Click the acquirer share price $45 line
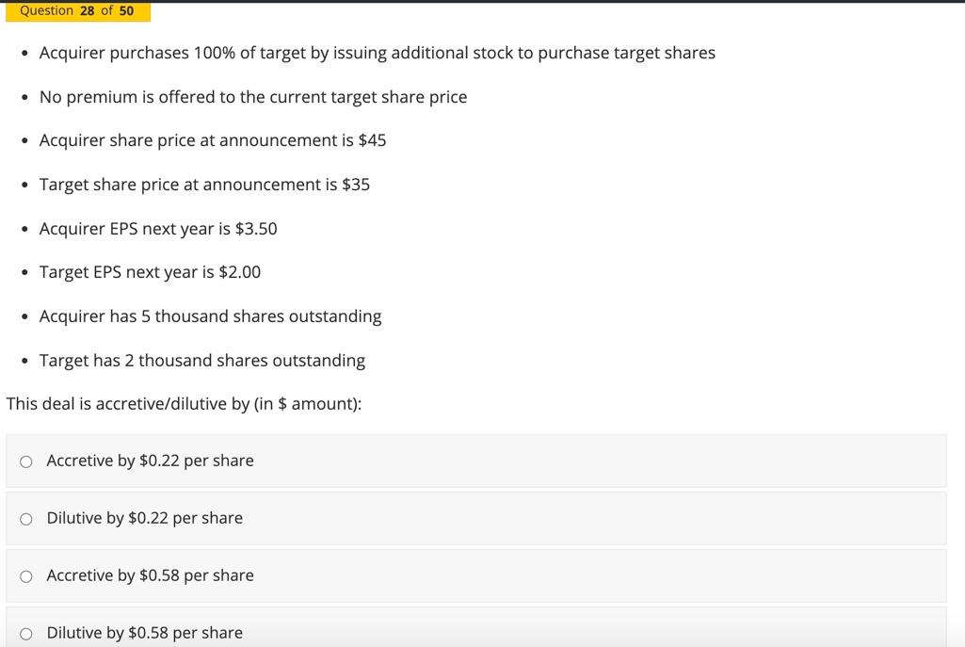The image size is (965, 647). 212,140
